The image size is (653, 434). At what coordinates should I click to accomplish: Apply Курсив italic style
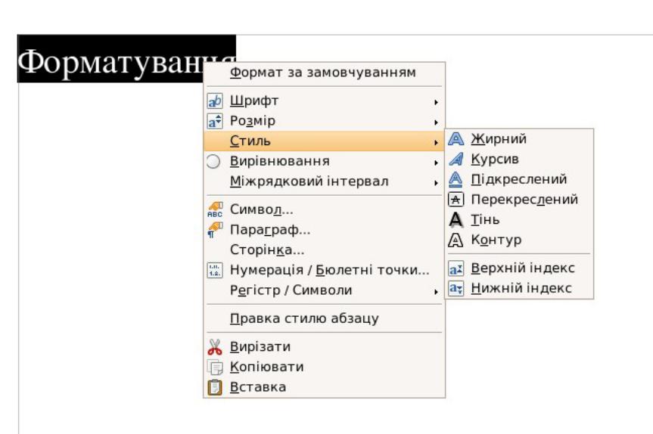tap(519, 159)
